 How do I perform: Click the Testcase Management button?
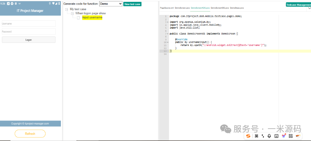(299, 5)
